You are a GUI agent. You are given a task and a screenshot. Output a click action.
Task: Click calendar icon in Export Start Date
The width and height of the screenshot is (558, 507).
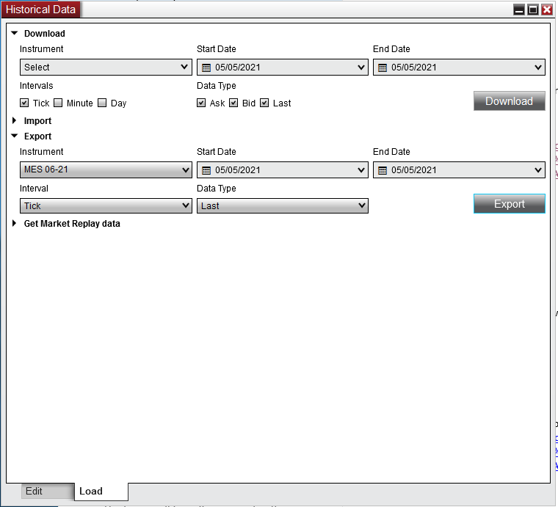point(206,170)
